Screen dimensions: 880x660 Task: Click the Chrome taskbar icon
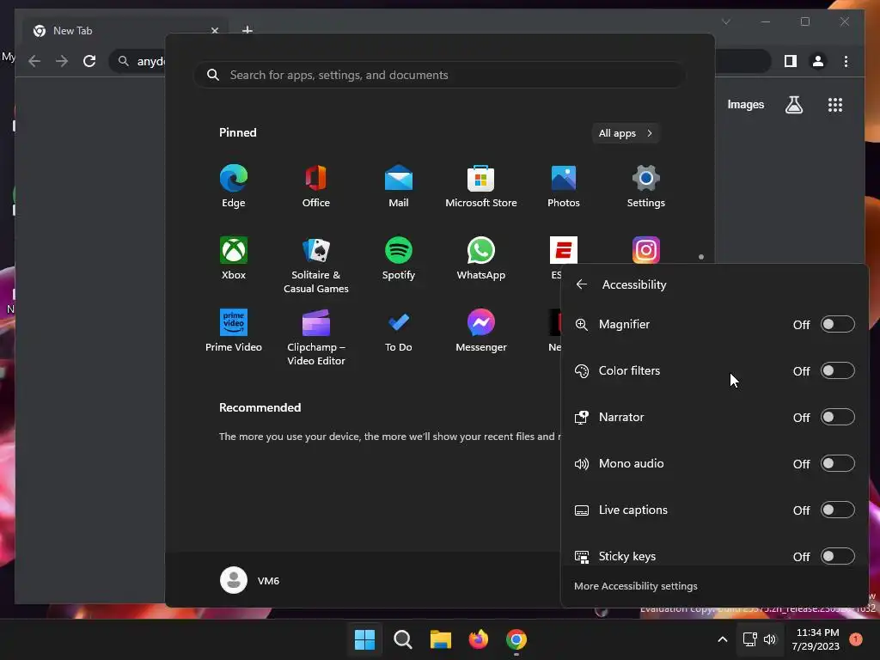pyautogui.click(x=516, y=639)
